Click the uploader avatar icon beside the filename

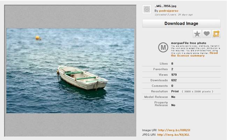click(147, 9)
